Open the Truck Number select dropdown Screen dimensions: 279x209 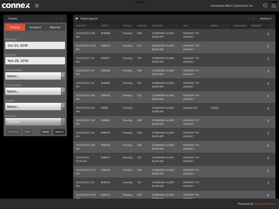35,91
